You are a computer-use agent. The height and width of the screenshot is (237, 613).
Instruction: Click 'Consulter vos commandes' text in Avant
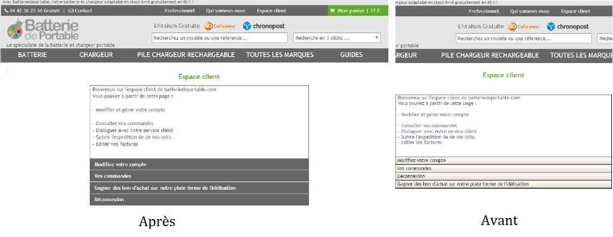click(428, 126)
